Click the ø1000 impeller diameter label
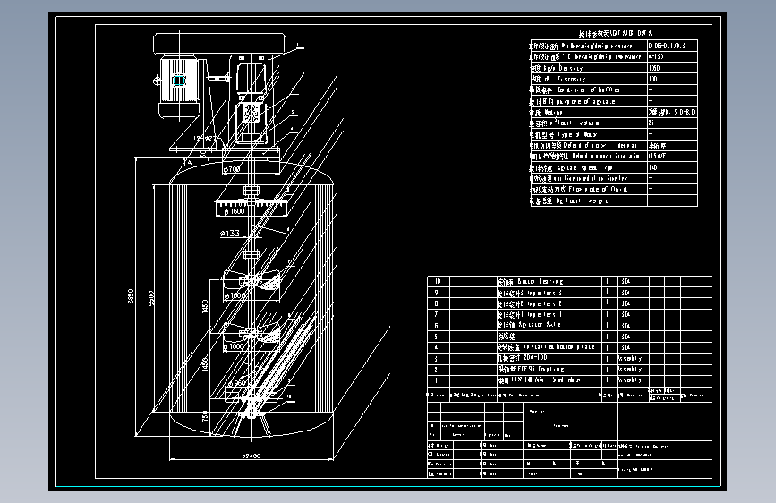 (x=234, y=346)
